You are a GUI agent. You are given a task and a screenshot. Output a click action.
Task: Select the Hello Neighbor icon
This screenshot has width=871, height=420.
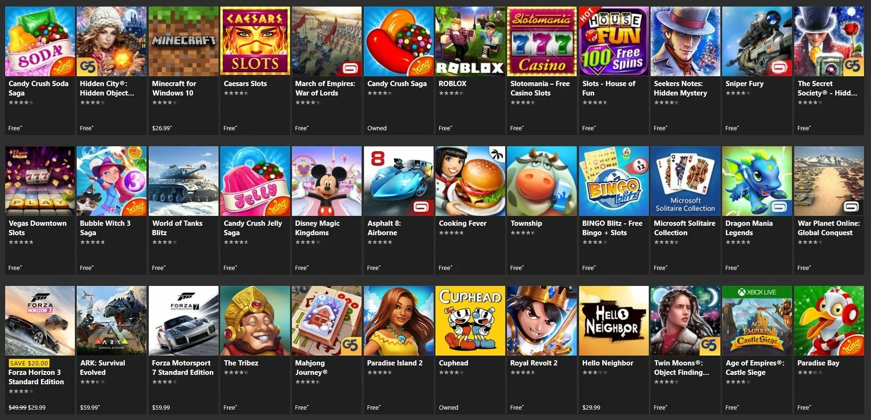tap(613, 321)
